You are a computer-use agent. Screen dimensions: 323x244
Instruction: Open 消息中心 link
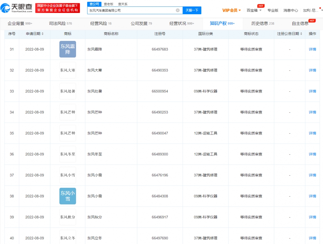(x=290, y=10)
